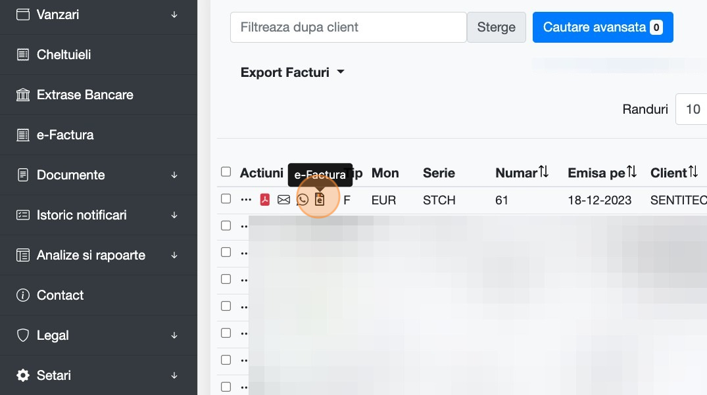Go to Extrase Bancare in the sidebar
This screenshot has height=395, width=707.
[85, 95]
